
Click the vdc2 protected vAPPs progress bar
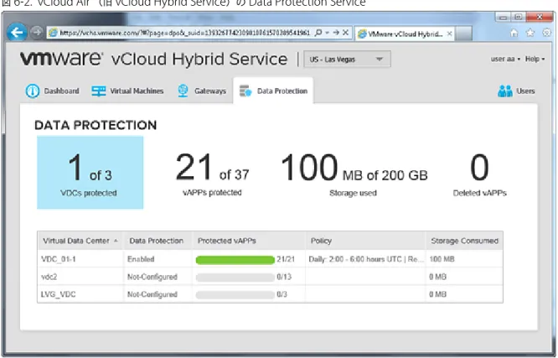(235, 278)
